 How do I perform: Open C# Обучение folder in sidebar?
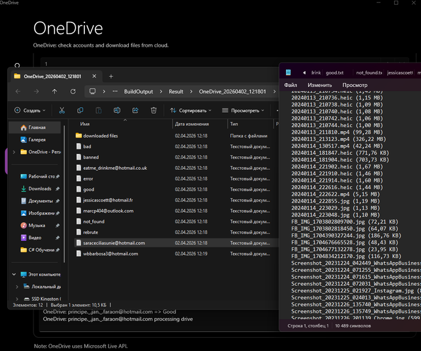[x=41, y=250]
